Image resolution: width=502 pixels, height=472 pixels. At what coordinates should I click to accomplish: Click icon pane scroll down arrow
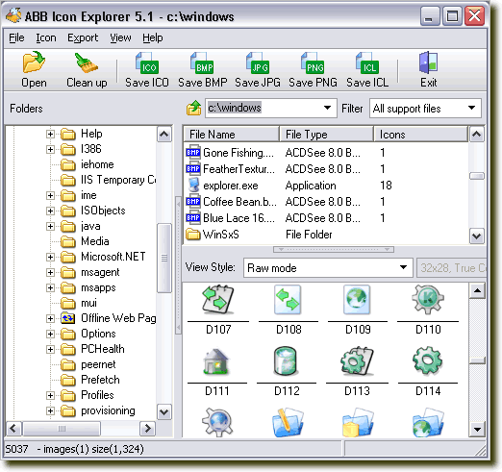click(x=477, y=429)
